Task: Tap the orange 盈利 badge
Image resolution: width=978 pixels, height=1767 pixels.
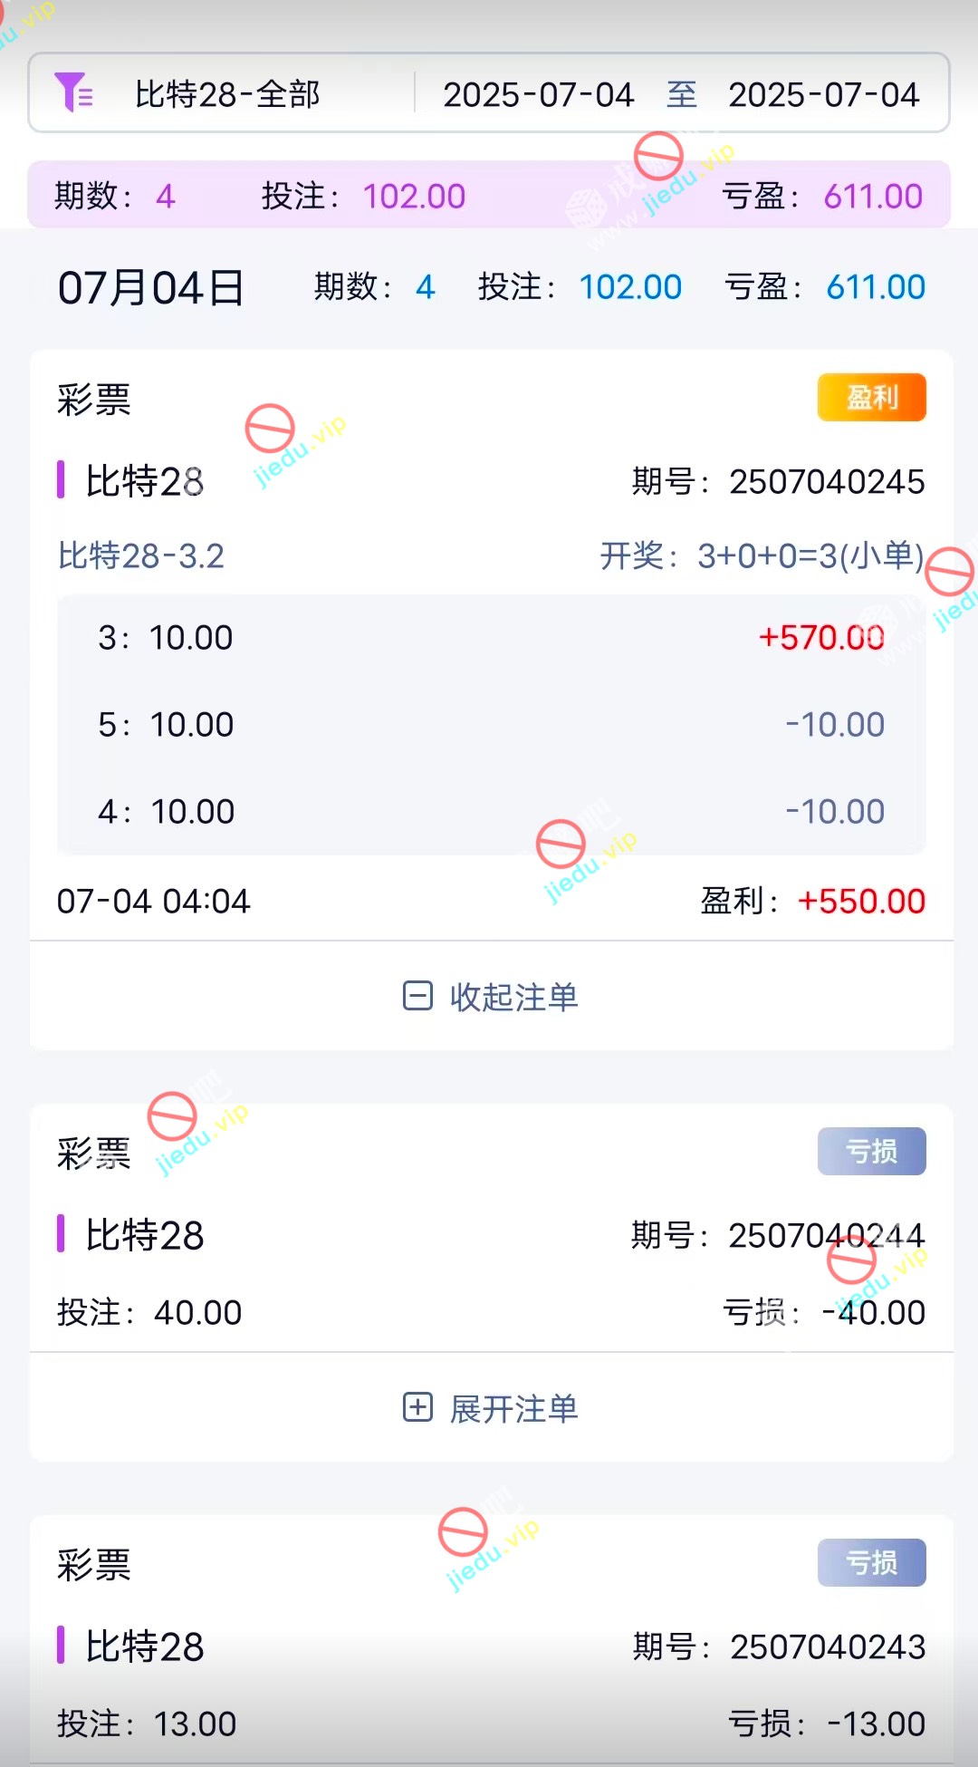Action: pos(871,397)
